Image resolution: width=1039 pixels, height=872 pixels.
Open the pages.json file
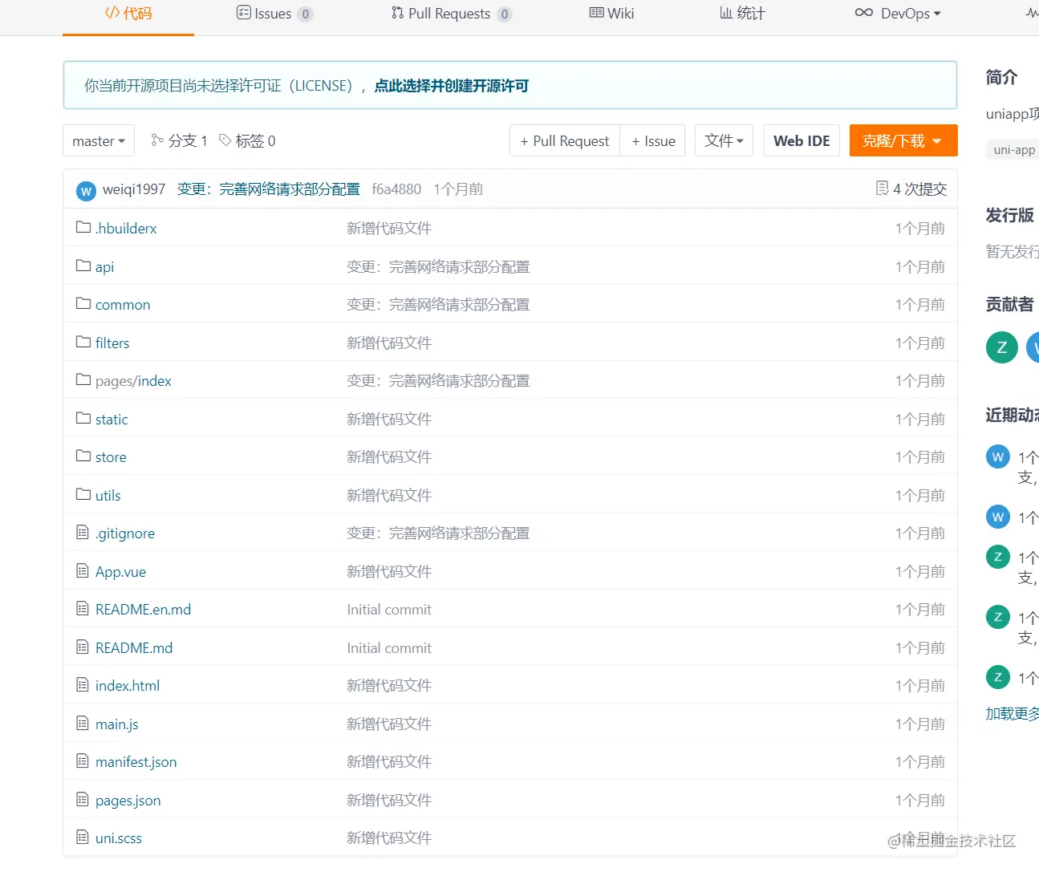click(x=128, y=801)
